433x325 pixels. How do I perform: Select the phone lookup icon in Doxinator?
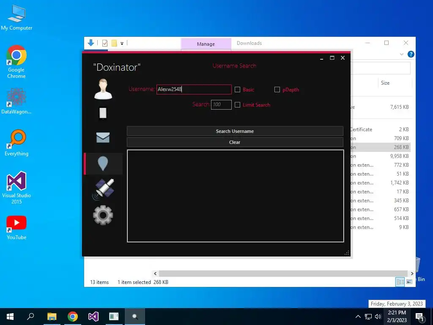coord(103,113)
